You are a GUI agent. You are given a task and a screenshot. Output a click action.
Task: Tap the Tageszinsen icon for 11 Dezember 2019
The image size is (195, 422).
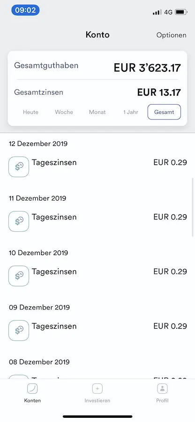point(19,221)
